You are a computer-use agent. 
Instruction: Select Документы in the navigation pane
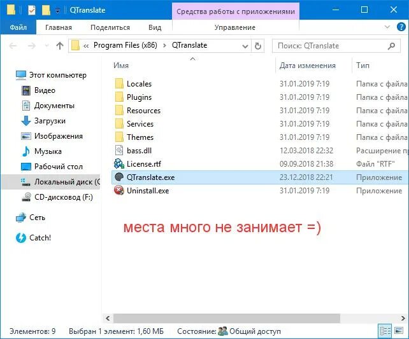pyautogui.click(x=54, y=106)
